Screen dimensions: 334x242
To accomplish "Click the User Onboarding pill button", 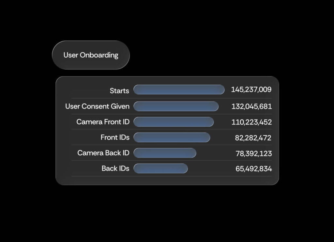I will click(x=91, y=55).
